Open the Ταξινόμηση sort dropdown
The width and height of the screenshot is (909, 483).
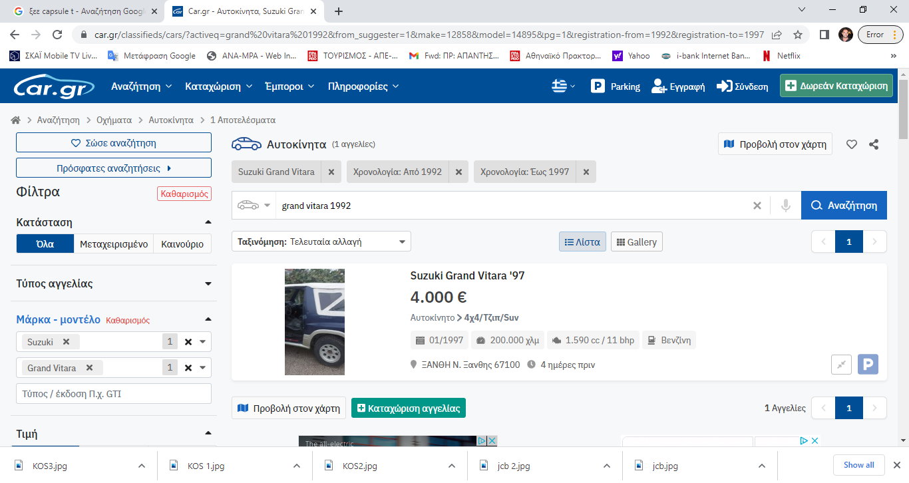coord(321,241)
